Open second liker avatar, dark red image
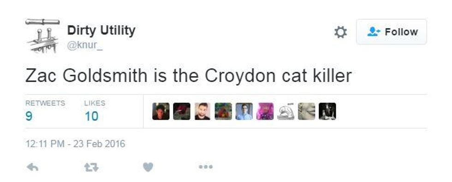The image size is (452, 182). (182, 111)
